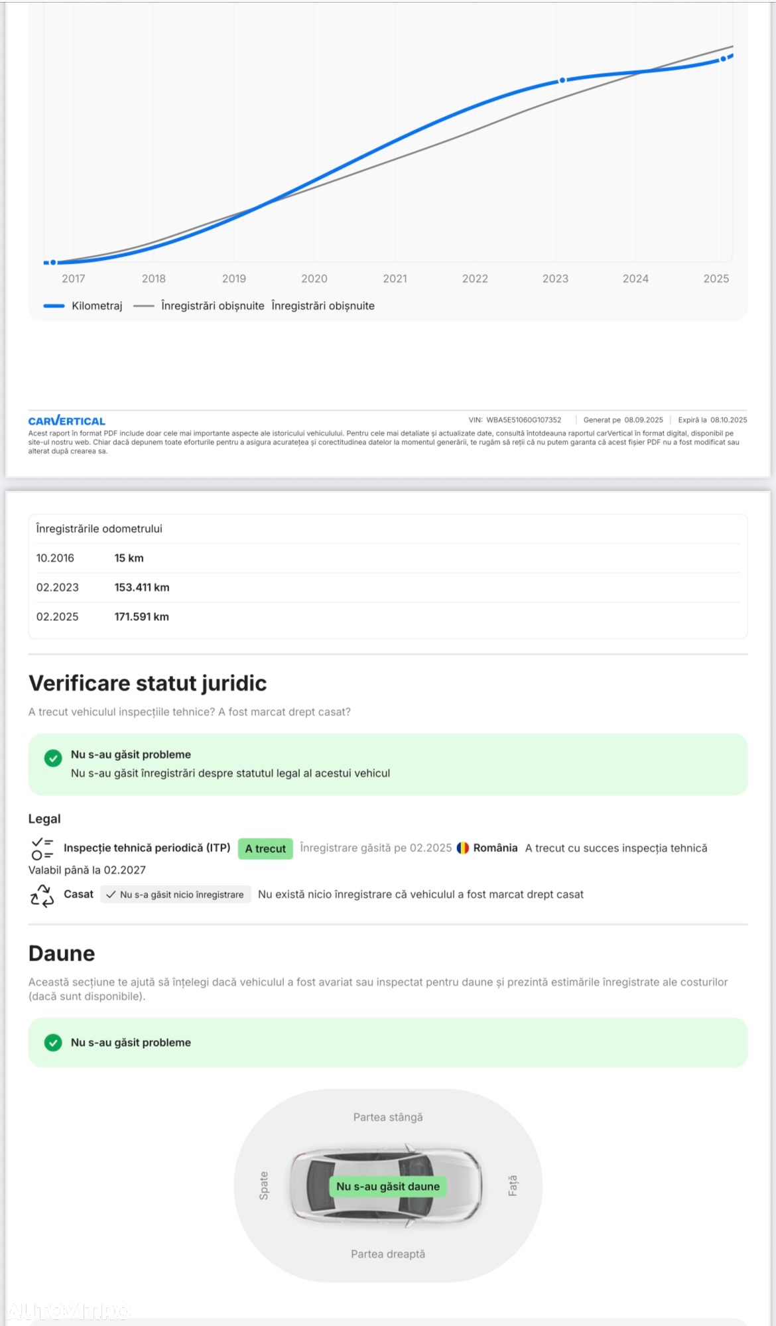Click the Casat recycle arrows icon
This screenshot has width=776, height=1326.
pos(42,895)
